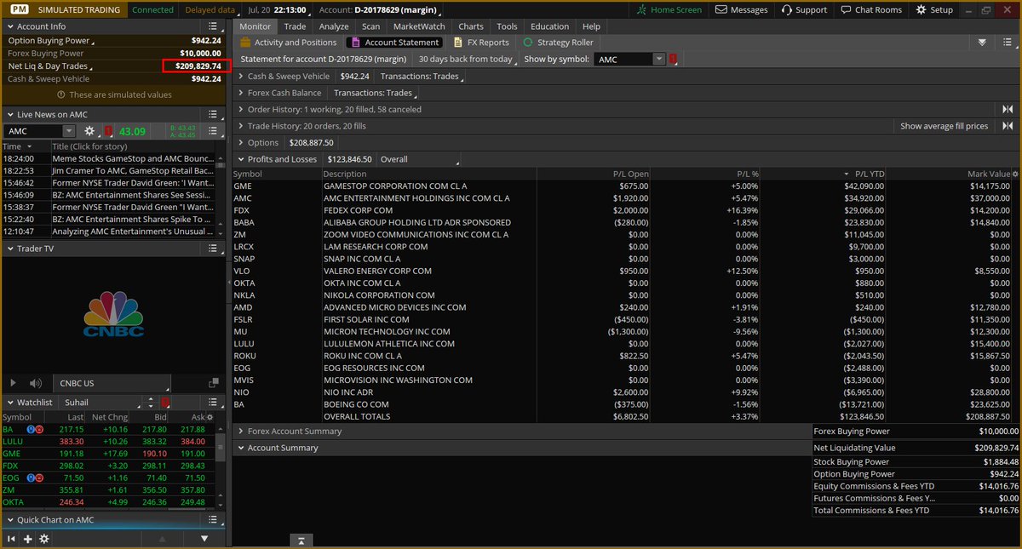
Task: Open FX Reports tab
Action: (481, 43)
